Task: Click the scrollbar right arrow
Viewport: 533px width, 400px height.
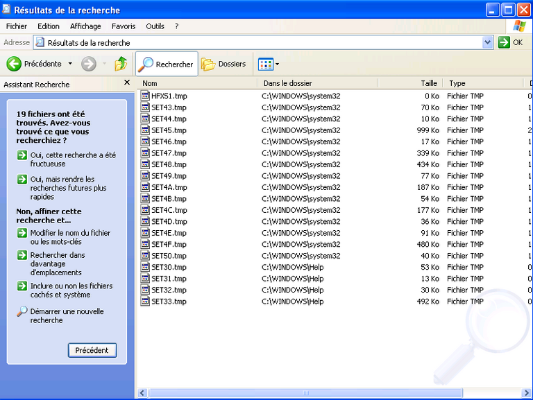Action: (525, 393)
